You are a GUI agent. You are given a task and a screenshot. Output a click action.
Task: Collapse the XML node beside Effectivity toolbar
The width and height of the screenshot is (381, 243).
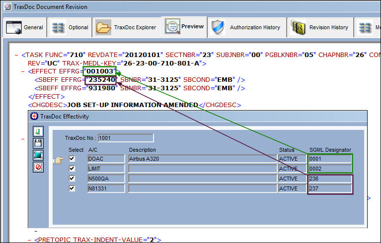point(23,139)
